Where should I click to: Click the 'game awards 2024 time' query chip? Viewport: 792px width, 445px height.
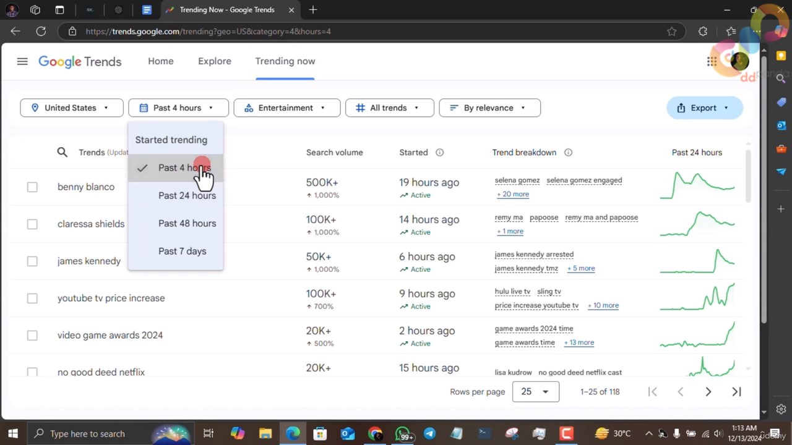(534, 329)
